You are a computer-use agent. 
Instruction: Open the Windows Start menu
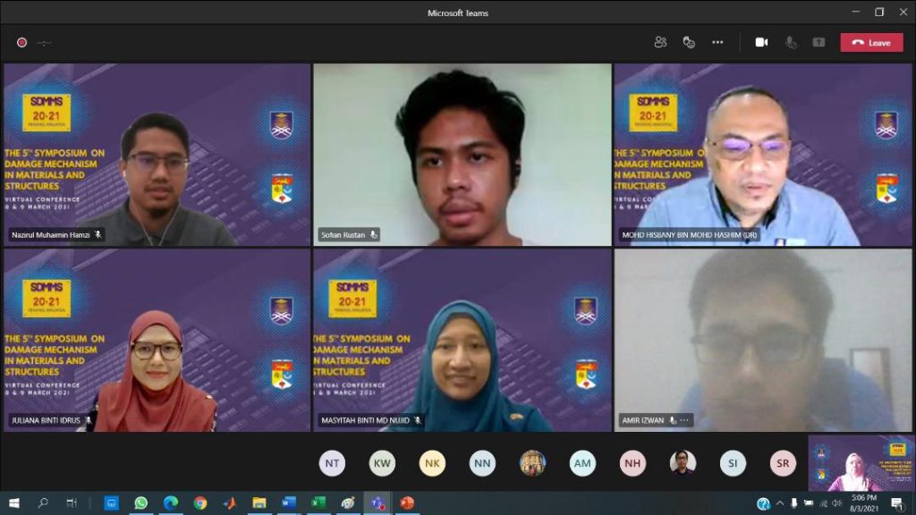13,503
